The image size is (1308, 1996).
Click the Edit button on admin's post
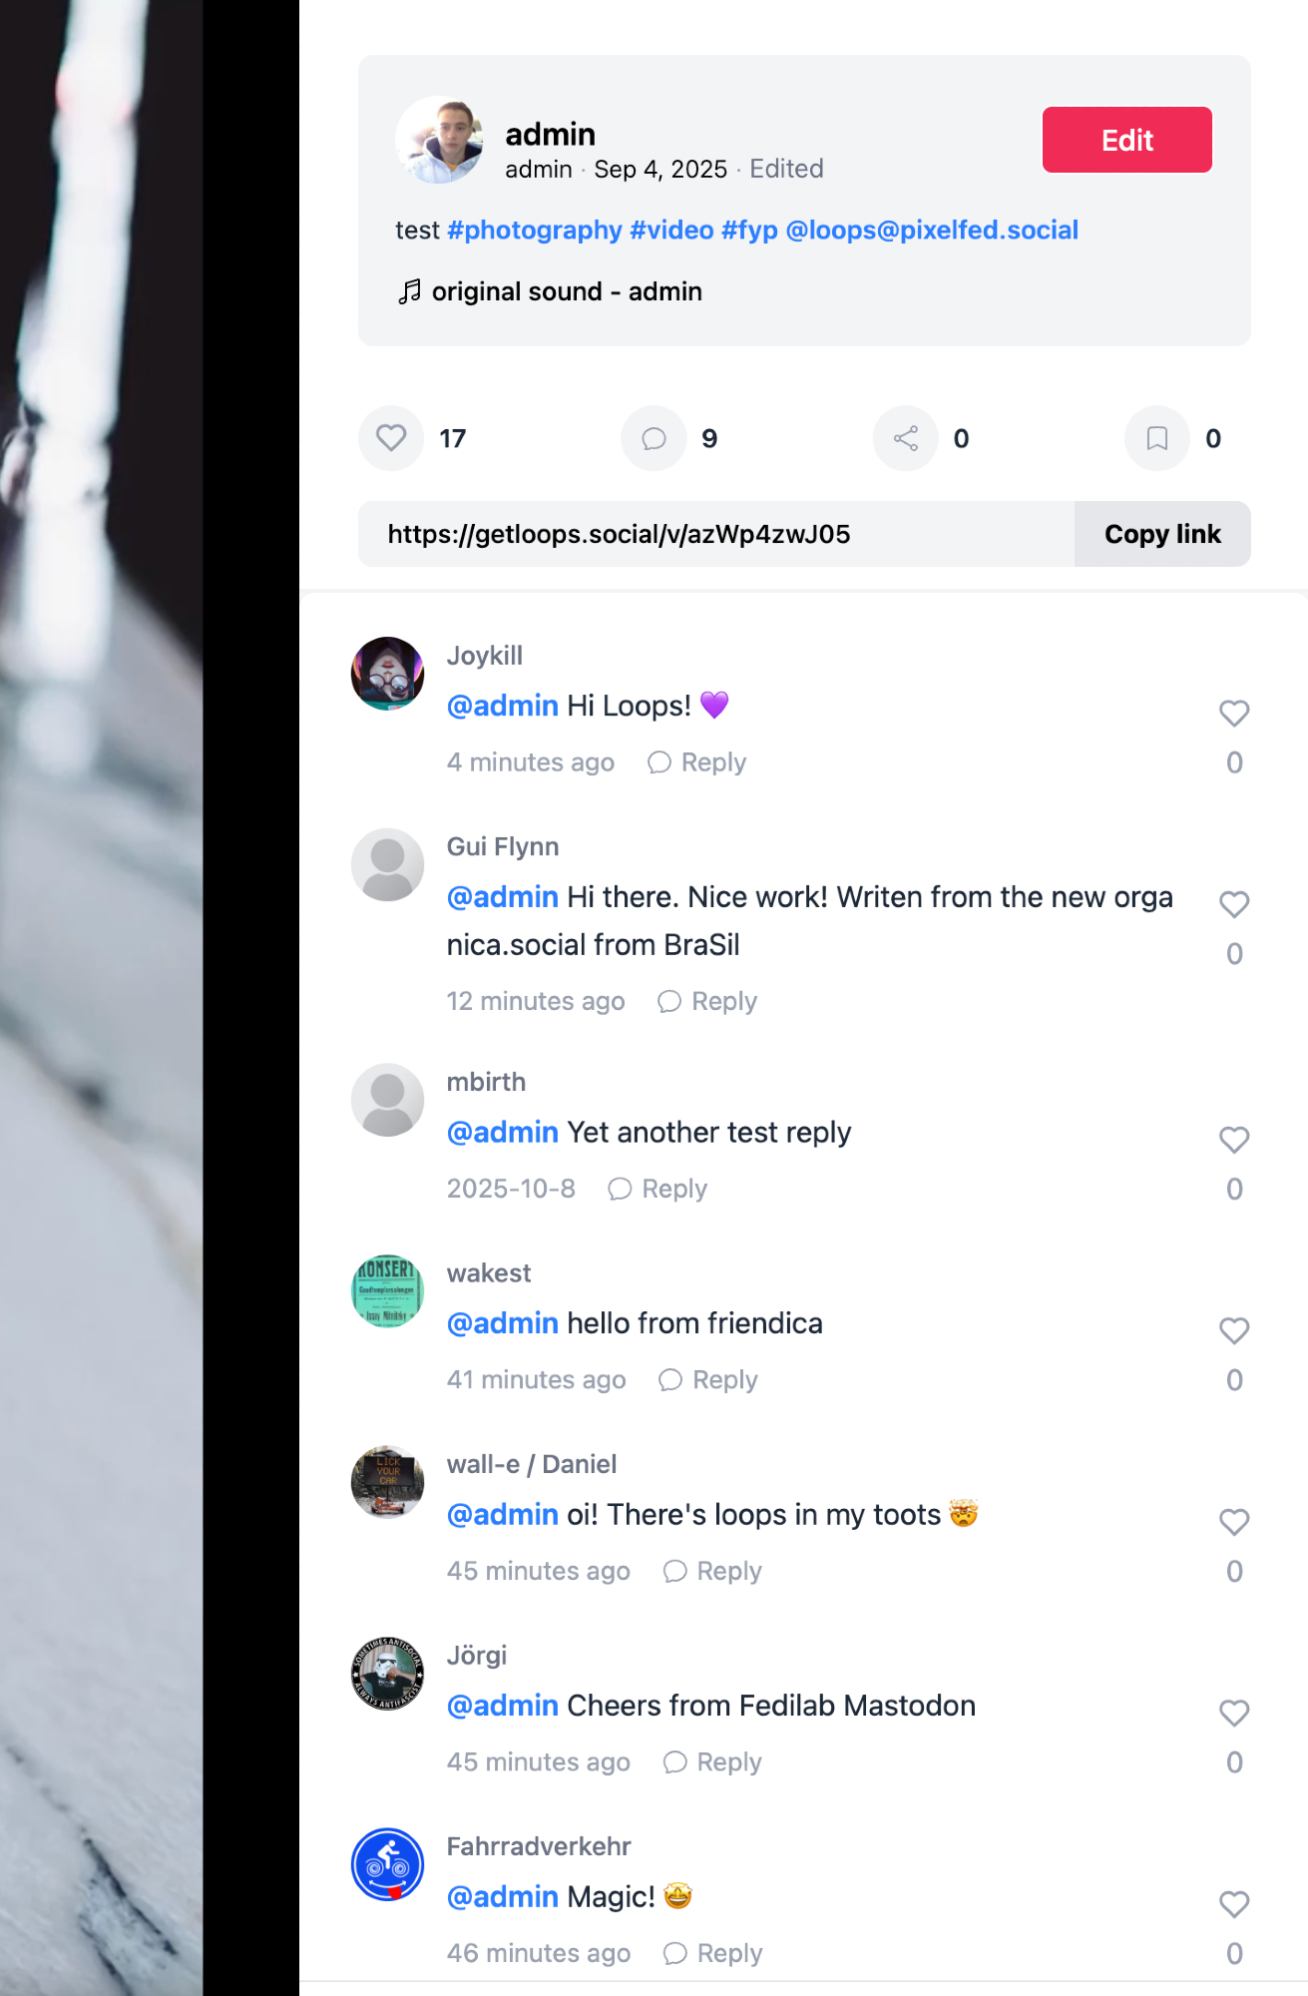[1127, 140]
